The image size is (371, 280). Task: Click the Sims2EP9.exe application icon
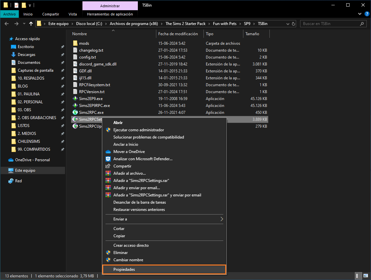[75, 99]
